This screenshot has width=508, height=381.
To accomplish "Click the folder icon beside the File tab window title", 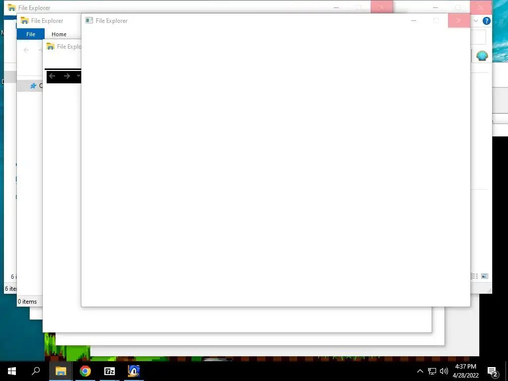I will 25,20.
